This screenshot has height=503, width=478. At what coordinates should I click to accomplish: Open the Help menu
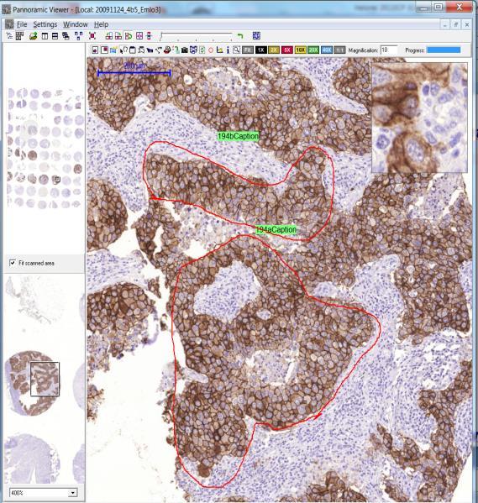[101, 24]
